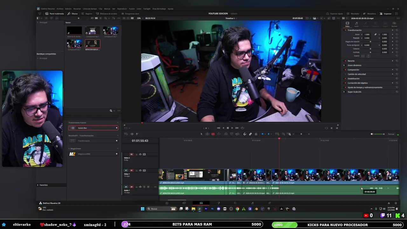
Task: Collapse the MagicZoom effects category
Action: click(118, 149)
